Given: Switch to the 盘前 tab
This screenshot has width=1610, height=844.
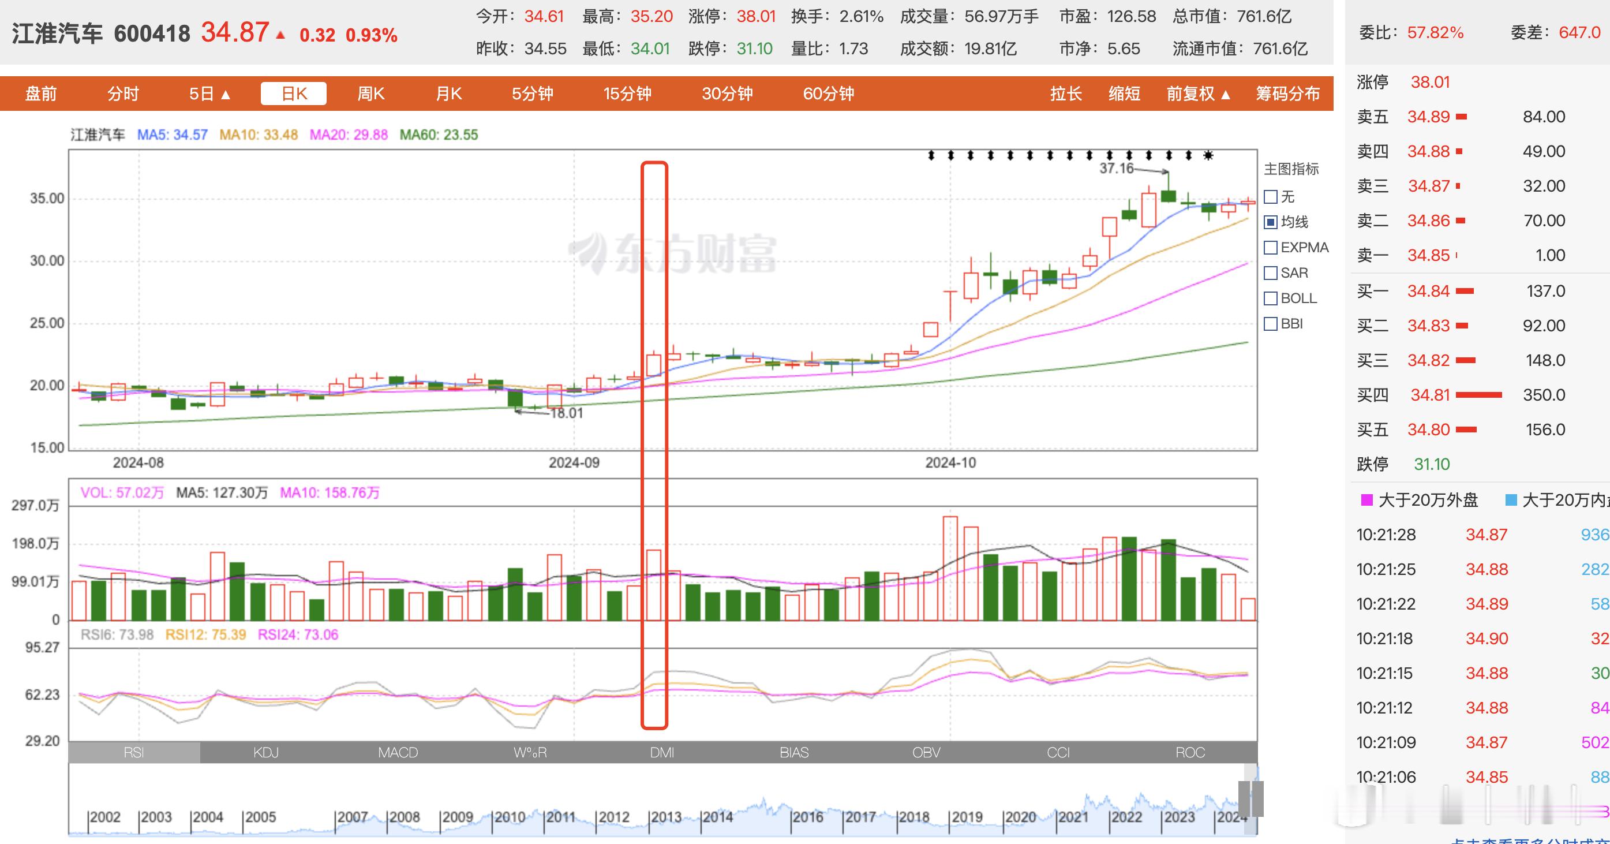Looking at the screenshot, I should 41,94.
